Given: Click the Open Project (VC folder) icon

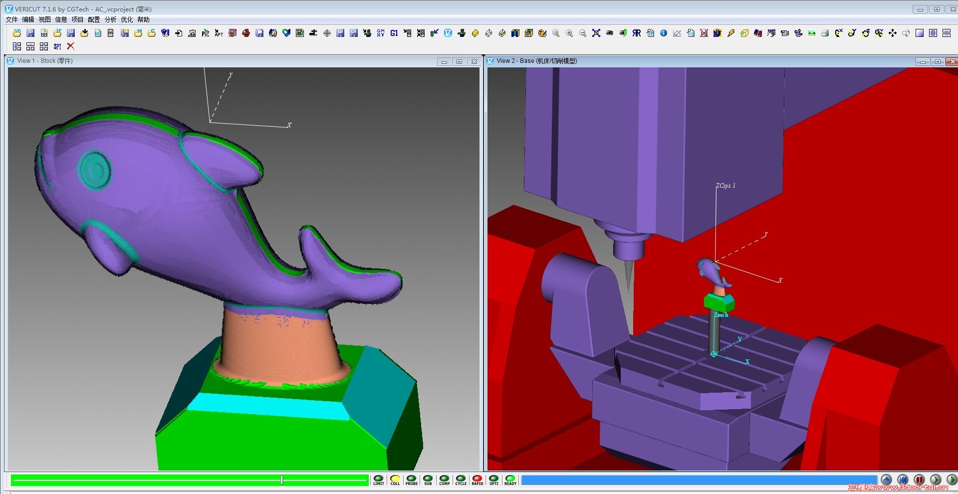Looking at the screenshot, I should pyautogui.click(x=17, y=33).
